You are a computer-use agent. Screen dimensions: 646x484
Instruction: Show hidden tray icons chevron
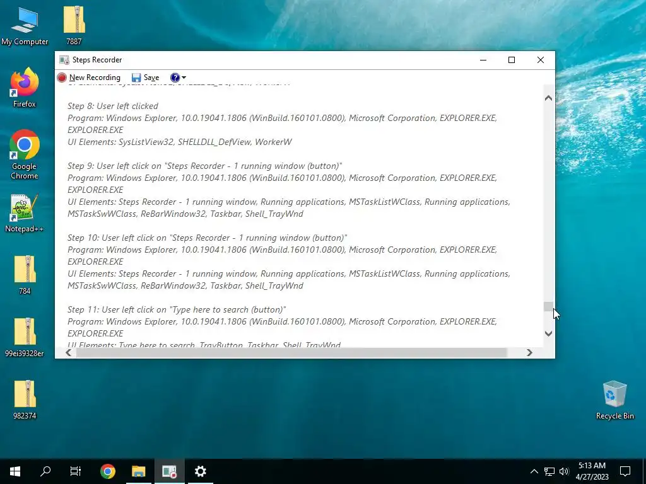coord(534,471)
